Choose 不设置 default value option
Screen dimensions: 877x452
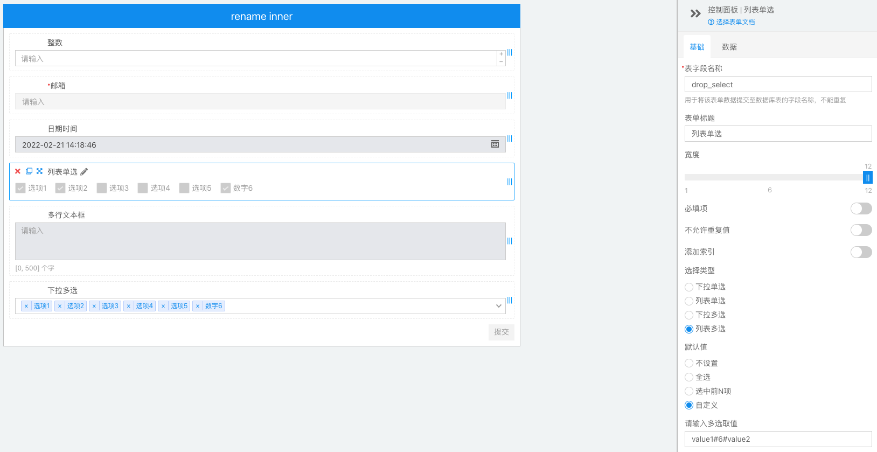tap(689, 364)
